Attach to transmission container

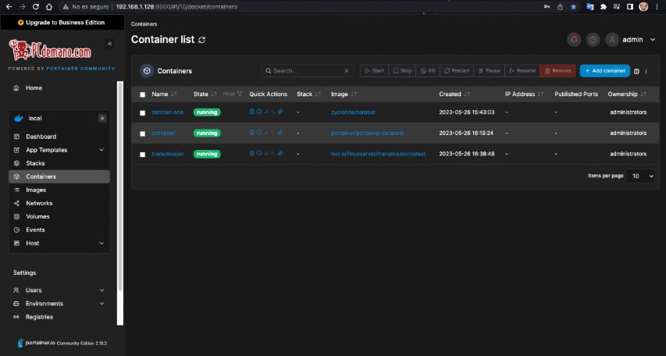(280, 153)
